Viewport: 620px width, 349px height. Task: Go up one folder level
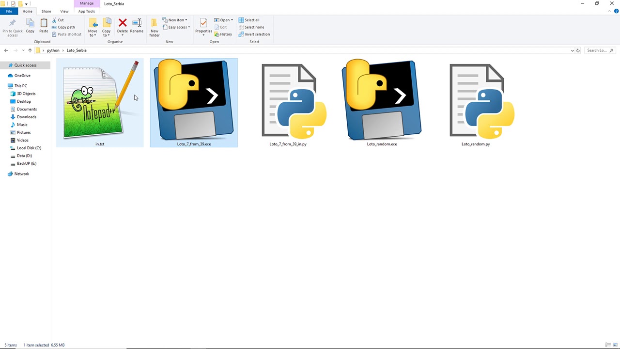(30, 50)
